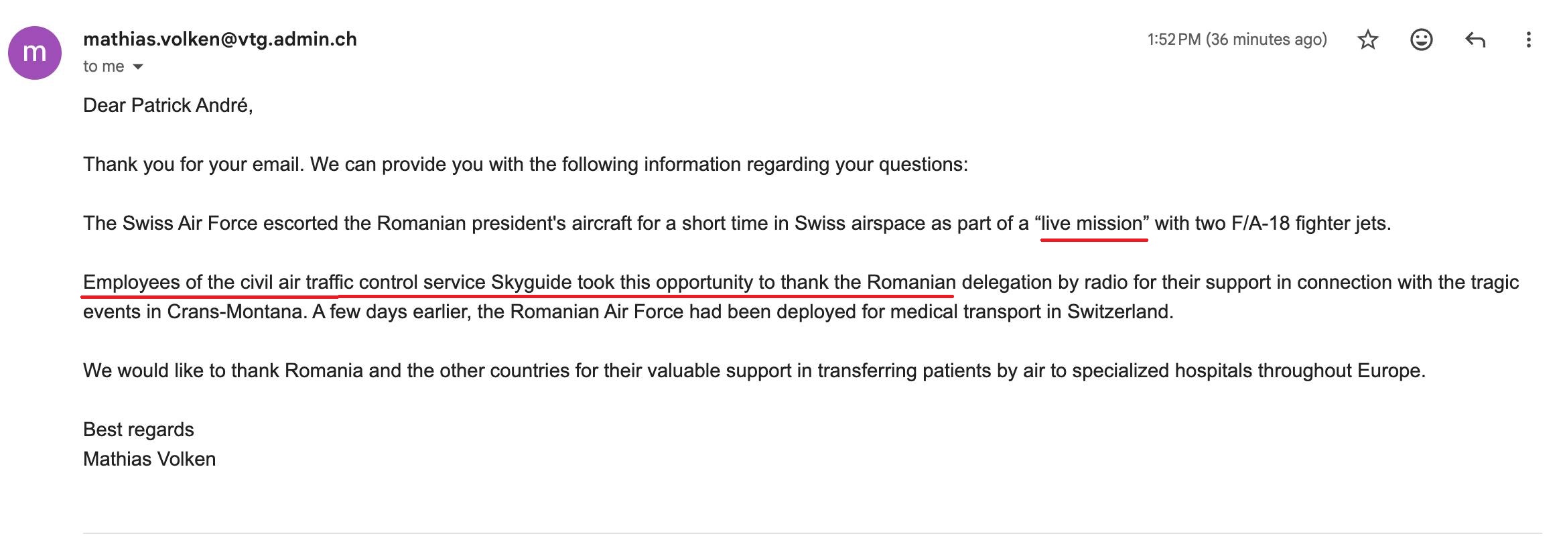Open the three-dot More options menu
Image resolution: width=1561 pixels, height=536 pixels.
click(x=1528, y=40)
